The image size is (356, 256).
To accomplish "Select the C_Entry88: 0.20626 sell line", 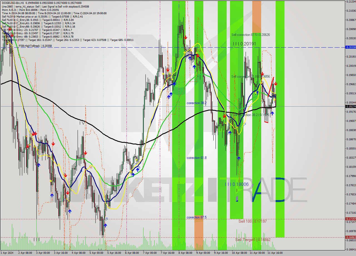I will [39, 26].
